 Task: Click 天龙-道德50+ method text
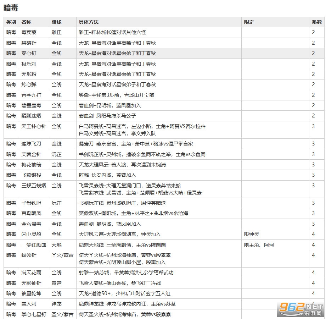point(124,293)
